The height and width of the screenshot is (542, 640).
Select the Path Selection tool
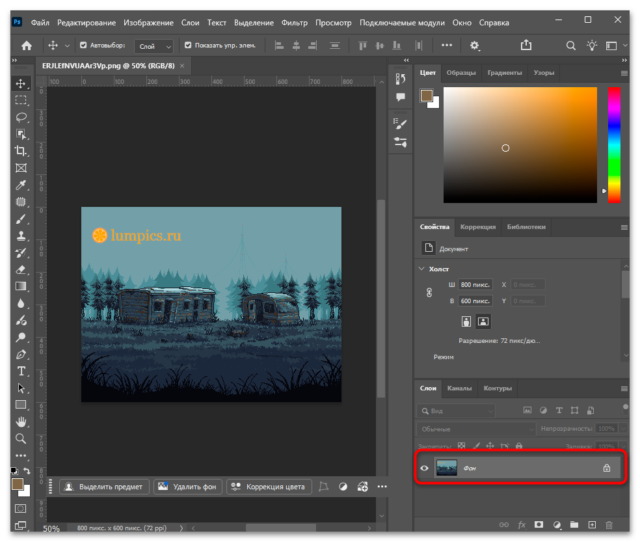[x=21, y=388]
